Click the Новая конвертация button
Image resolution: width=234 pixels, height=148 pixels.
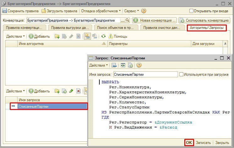coord(154,20)
